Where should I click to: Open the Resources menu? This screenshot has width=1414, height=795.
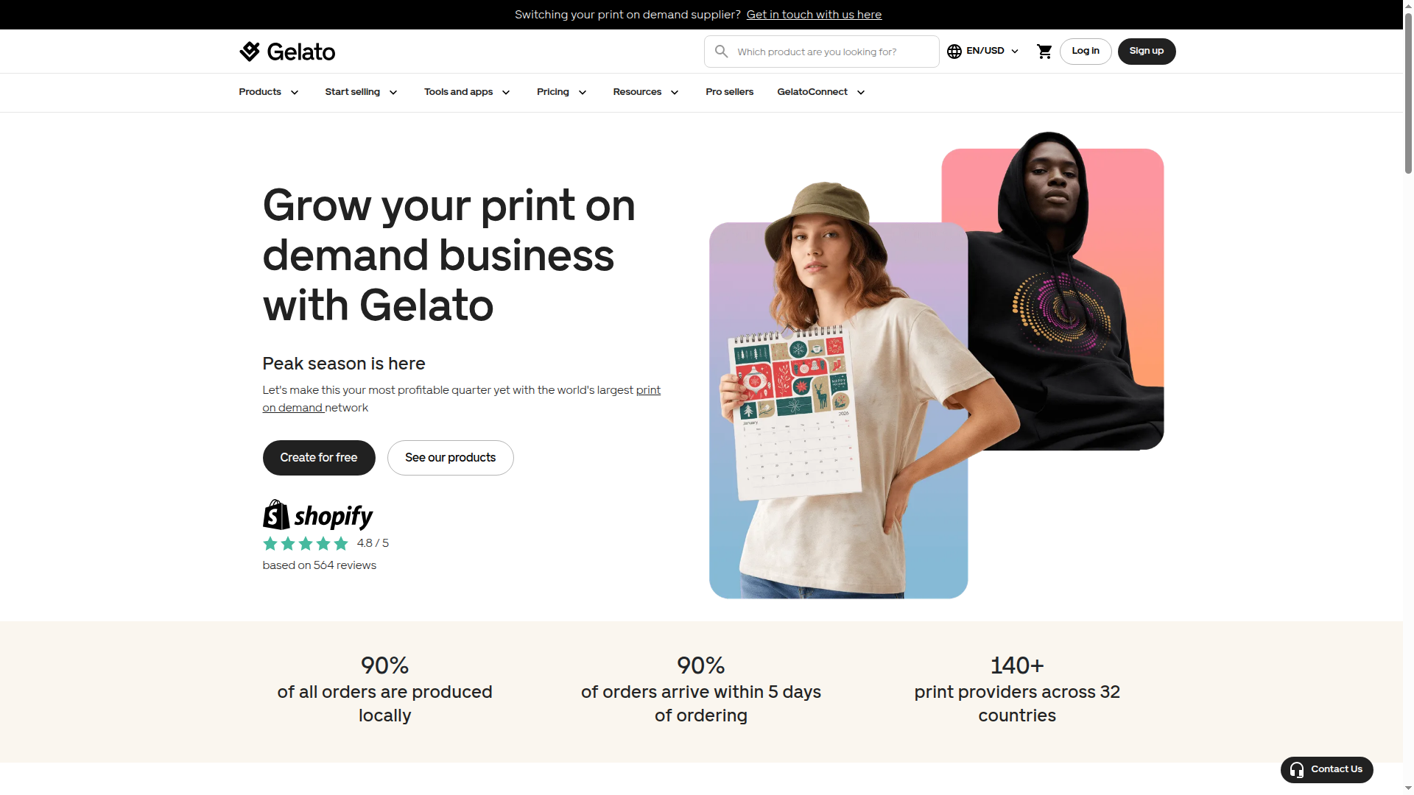[646, 92]
